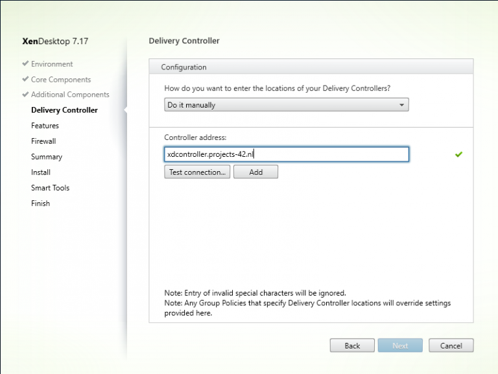Click the green validation checkmark icon

coord(458,154)
